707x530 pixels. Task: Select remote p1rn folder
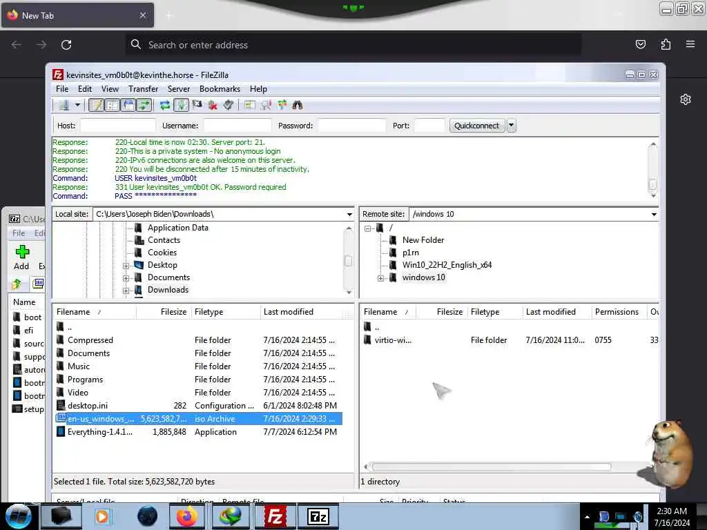pyautogui.click(x=410, y=253)
